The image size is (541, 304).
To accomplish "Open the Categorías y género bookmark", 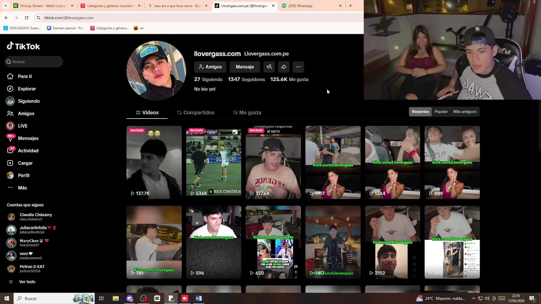I will point(109,28).
